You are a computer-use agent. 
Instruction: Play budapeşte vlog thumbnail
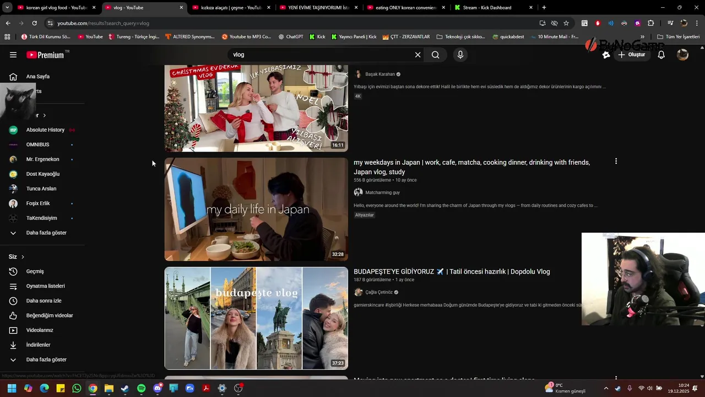[256, 318]
